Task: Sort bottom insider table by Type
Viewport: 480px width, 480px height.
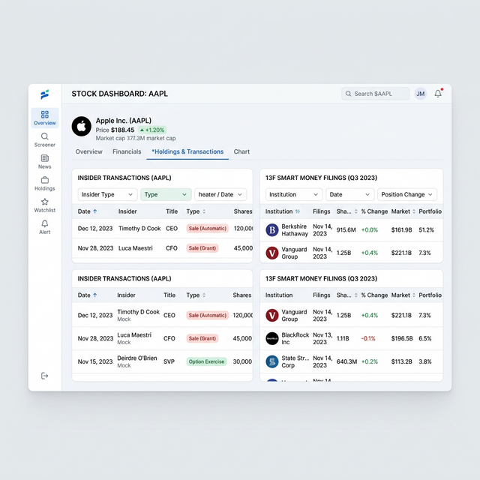Action: click(x=204, y=295)
